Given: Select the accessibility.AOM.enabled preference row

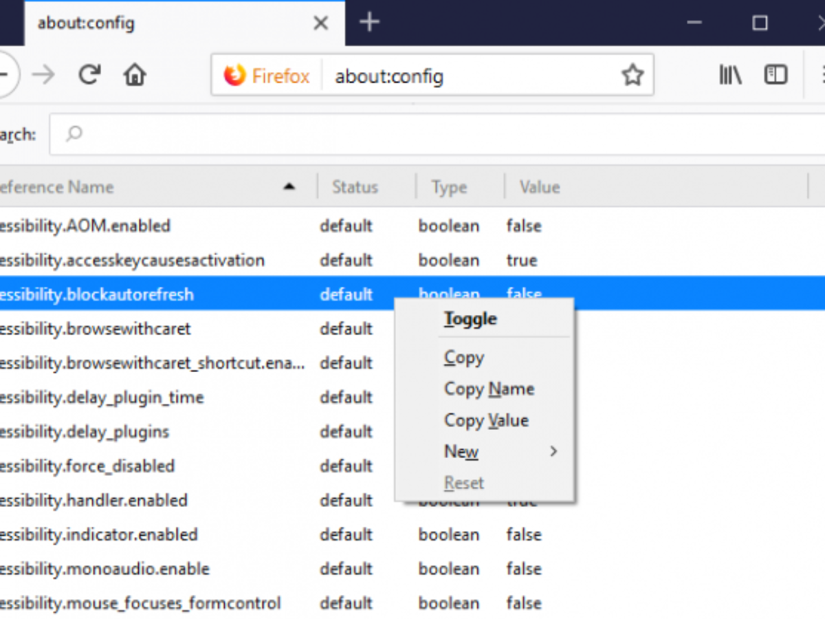Looking at the screenshot, I should coord(412,226).
